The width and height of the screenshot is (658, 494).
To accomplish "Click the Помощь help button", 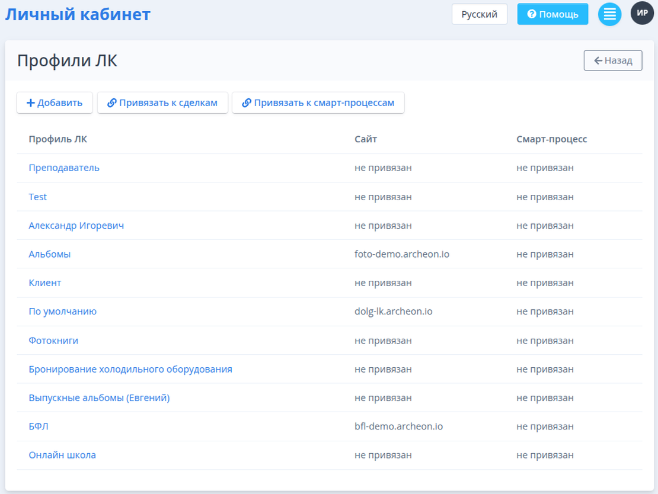I will coord(552,14).
